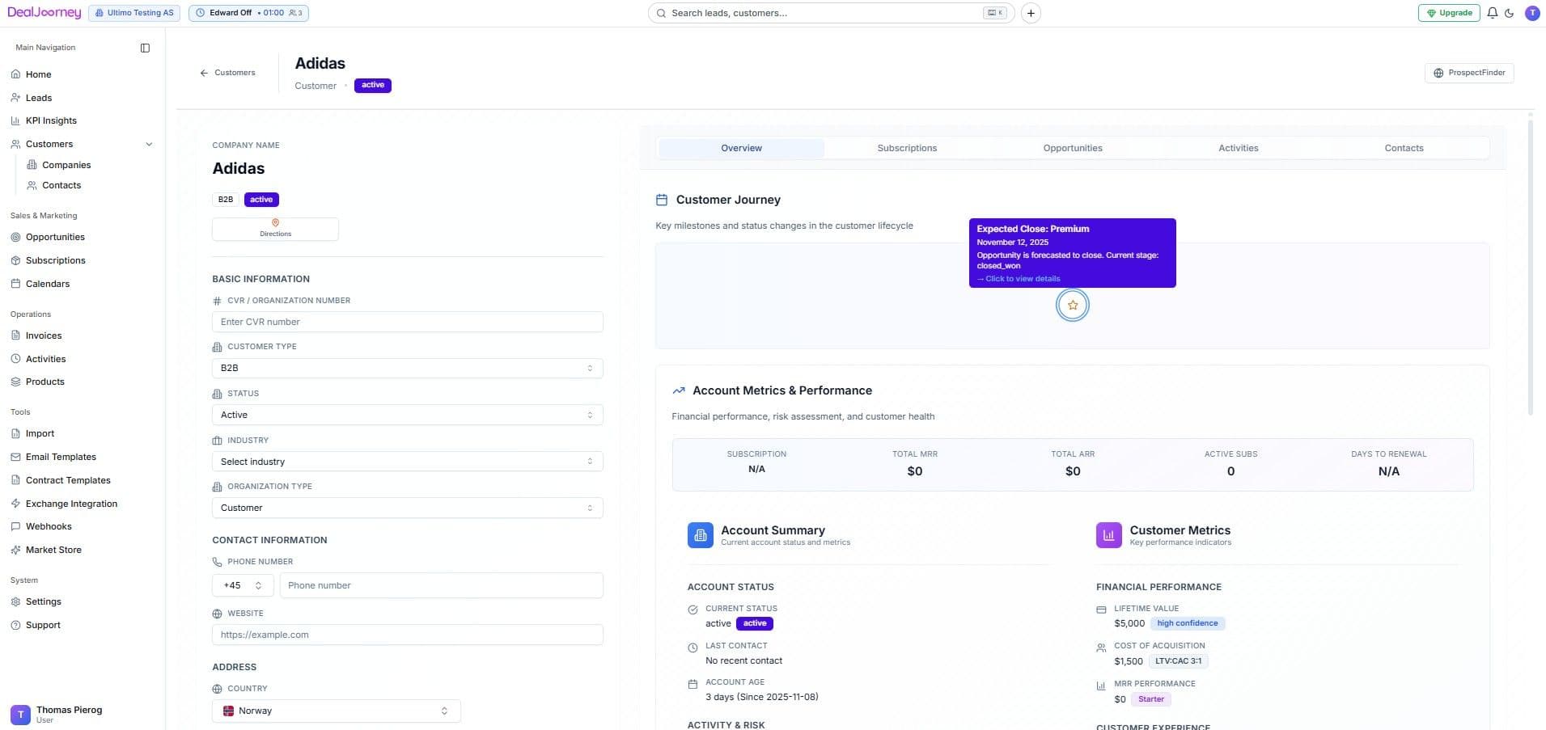This screenshot has width=1546, height=730.
Task: Open notifications bell icon
Action: pyautogui.click(x=1493, y=13)
